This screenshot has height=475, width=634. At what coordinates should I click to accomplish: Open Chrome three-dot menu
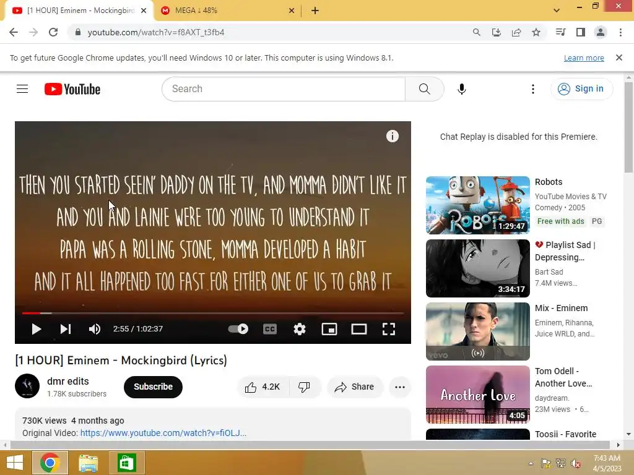[x=620, y=32]
